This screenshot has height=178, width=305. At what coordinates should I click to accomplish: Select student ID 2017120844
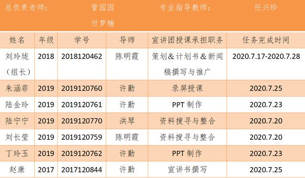[x=82, y=169]
